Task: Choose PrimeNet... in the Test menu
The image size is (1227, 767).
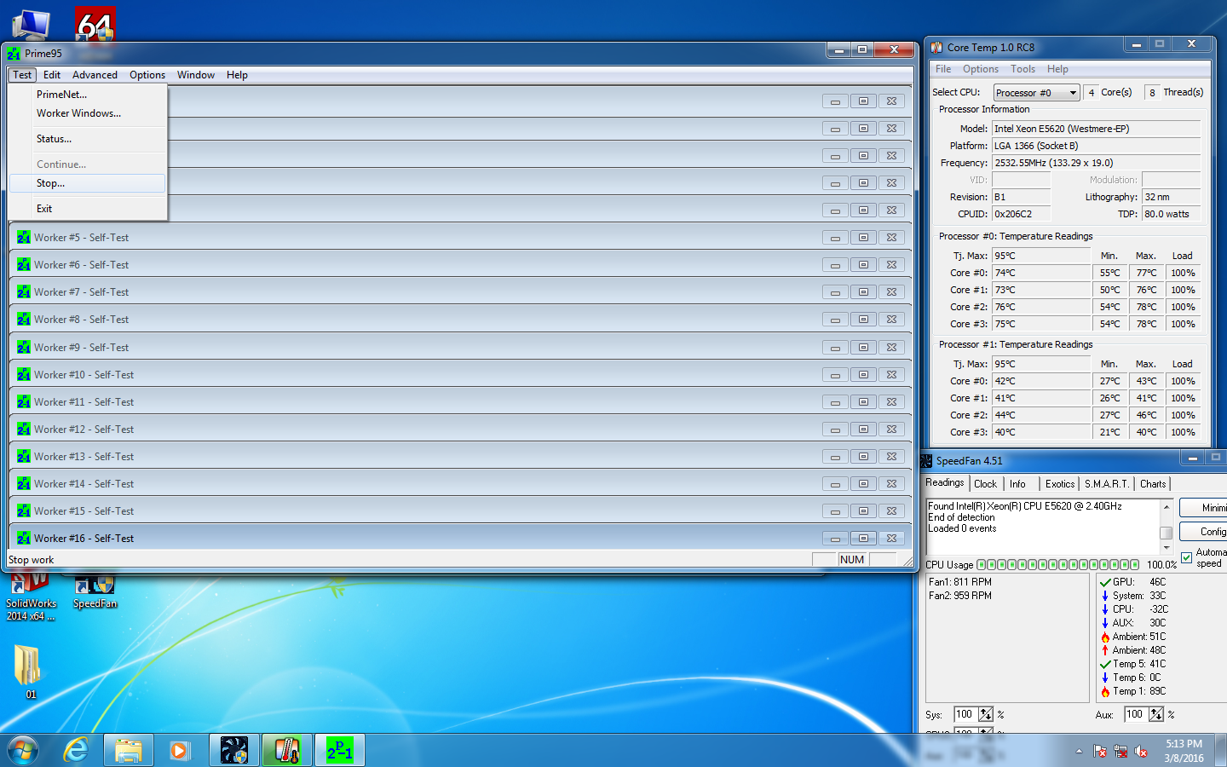Action: pos(87,95)
